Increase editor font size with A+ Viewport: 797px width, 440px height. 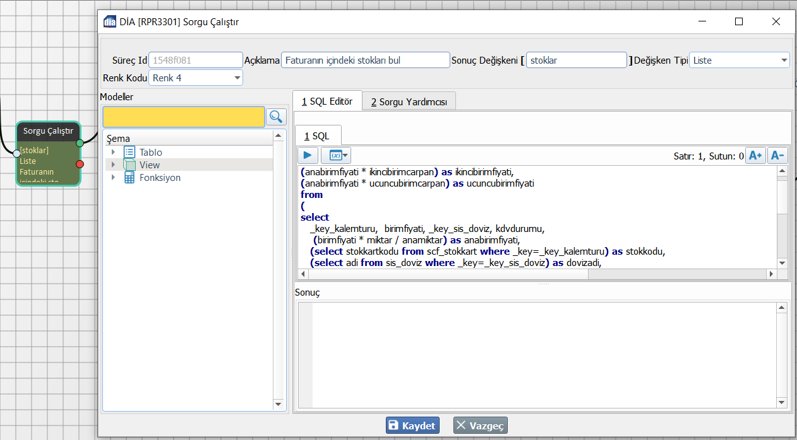(x=755, y=156)
